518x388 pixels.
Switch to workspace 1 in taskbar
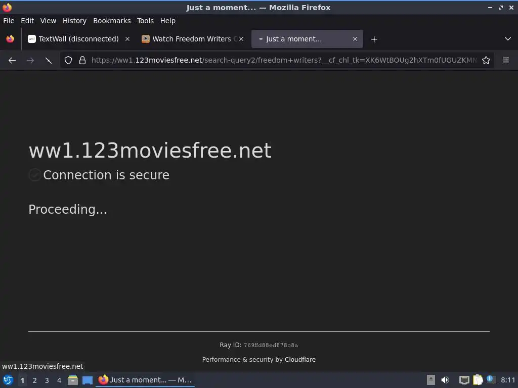22,380
